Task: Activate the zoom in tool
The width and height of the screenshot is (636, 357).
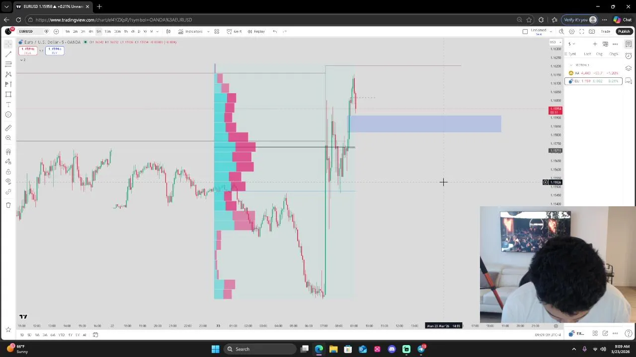Action: coord(8,138)
